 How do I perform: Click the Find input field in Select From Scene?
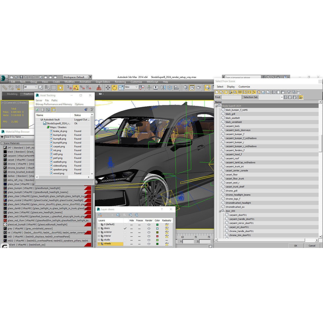click(231, 97)
